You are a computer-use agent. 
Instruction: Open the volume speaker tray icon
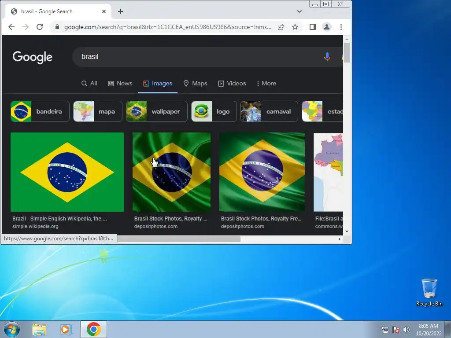406,330
